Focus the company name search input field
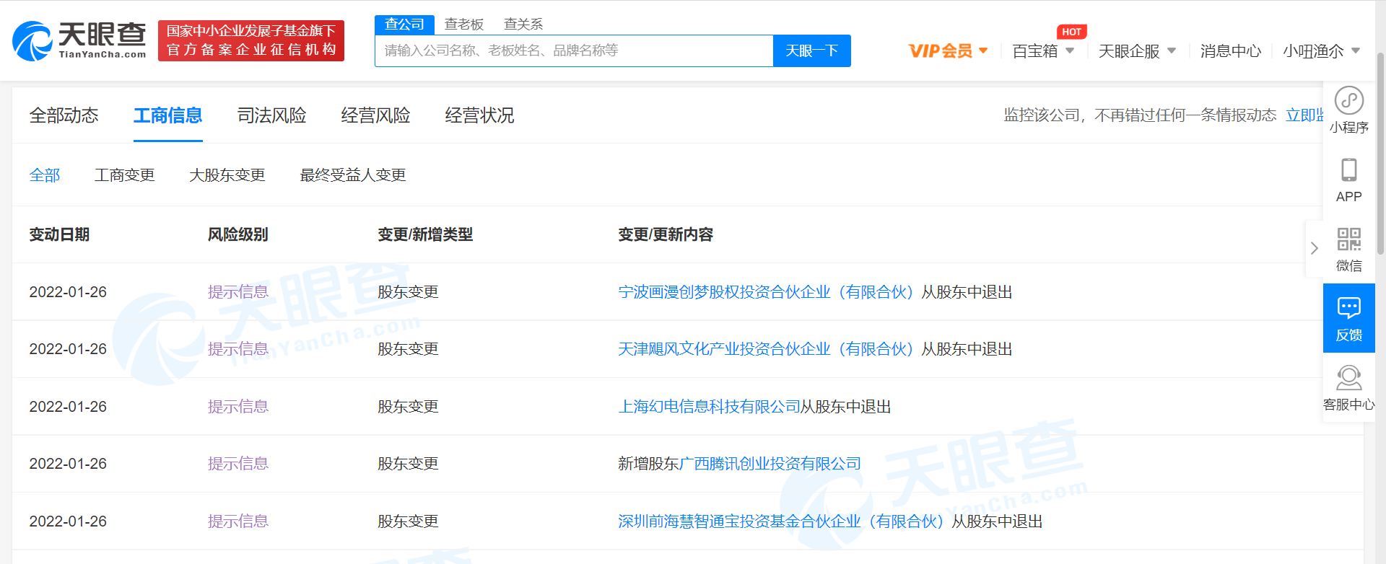 (x=574, y=50)
